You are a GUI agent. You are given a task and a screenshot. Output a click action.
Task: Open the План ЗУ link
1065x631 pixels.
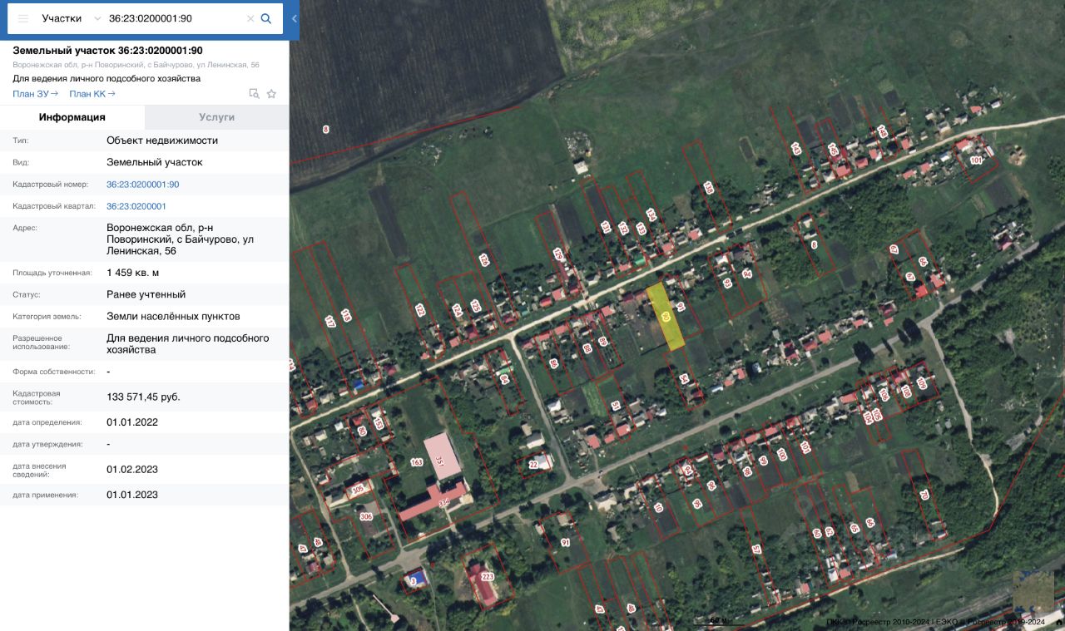pos(36,94)
